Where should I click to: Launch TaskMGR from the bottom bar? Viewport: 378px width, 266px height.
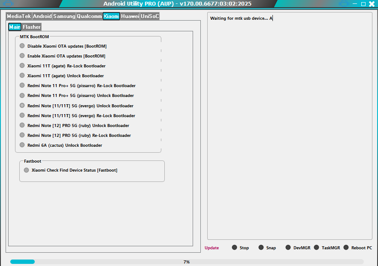click(x=316, y=247)
